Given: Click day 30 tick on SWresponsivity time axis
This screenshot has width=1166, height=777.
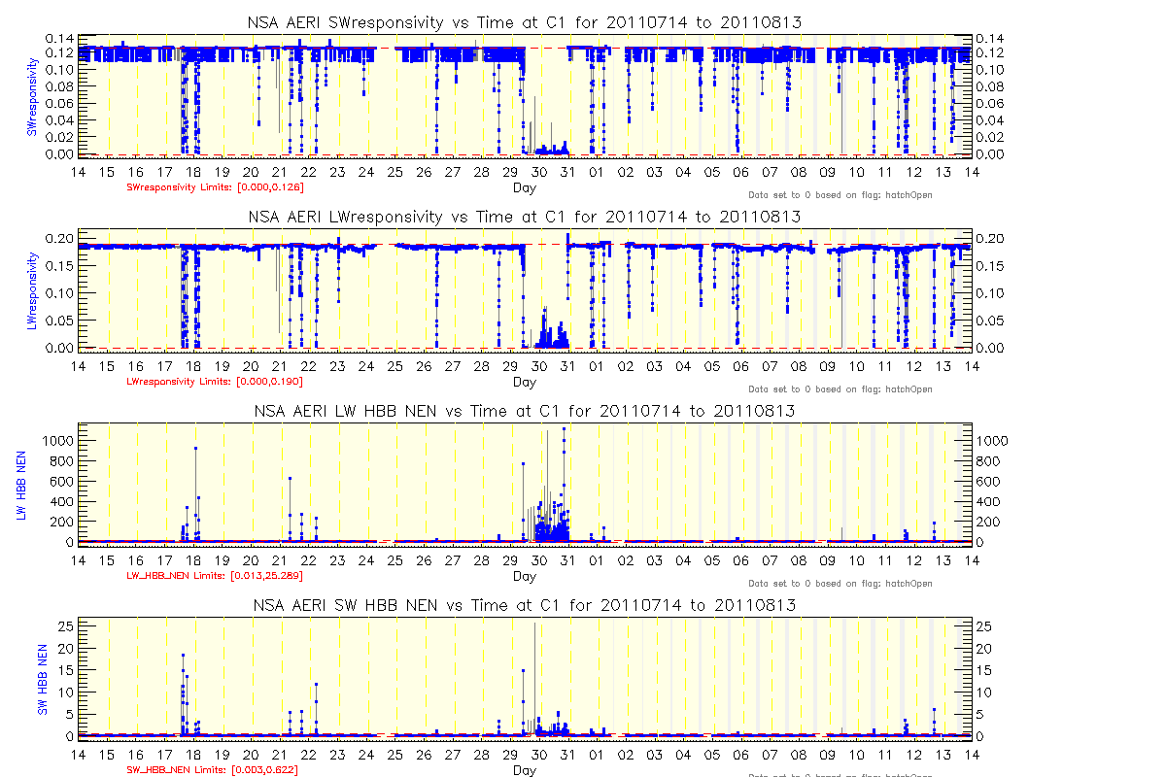Looking at the screenshot, I should tap(540, 172).
